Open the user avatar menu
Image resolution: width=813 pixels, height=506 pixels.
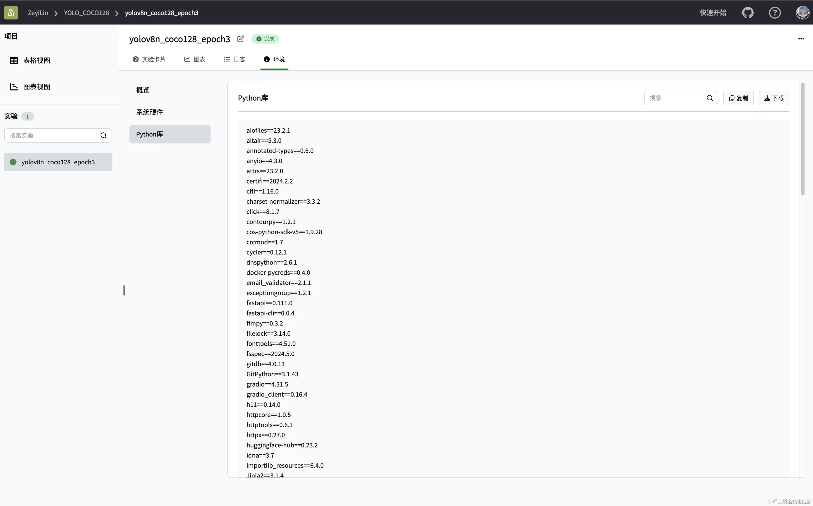[802, 13]
